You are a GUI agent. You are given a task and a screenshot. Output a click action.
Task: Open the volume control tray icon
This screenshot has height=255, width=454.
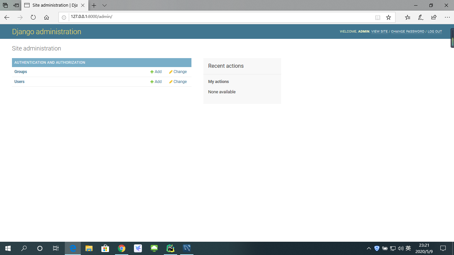coord(400,248)
